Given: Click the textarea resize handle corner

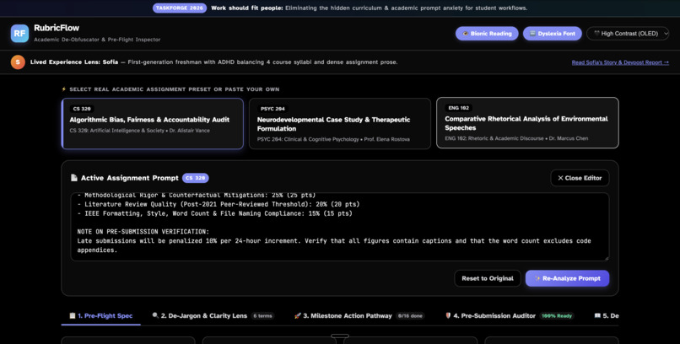Looking at the screenshot, I should 607,258.
